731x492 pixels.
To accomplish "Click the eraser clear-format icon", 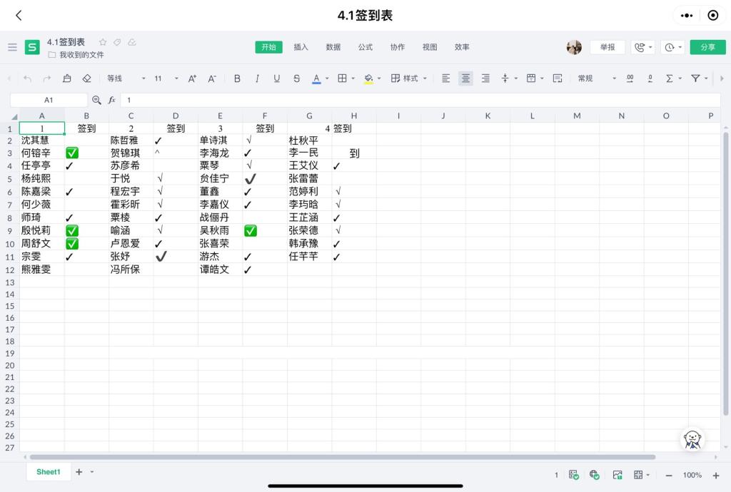I will [x=87, y=78].
